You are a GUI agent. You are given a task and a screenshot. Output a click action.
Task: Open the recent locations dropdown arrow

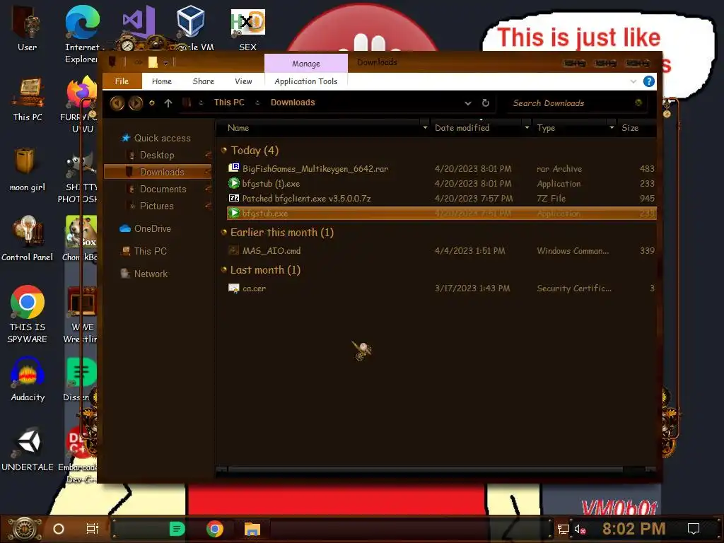pos(151,103)
